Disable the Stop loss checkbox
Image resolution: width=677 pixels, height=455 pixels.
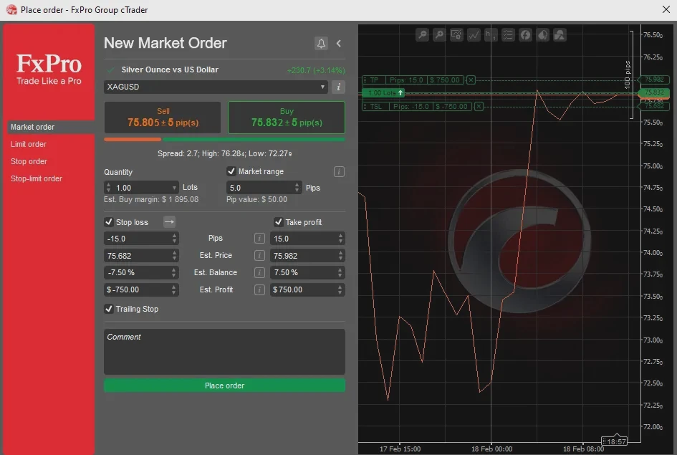tap(109, 222)
